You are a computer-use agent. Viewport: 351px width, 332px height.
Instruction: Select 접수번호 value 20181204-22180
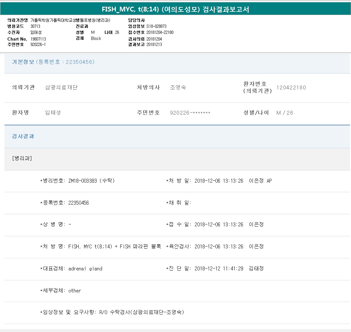tap(160, 33)
